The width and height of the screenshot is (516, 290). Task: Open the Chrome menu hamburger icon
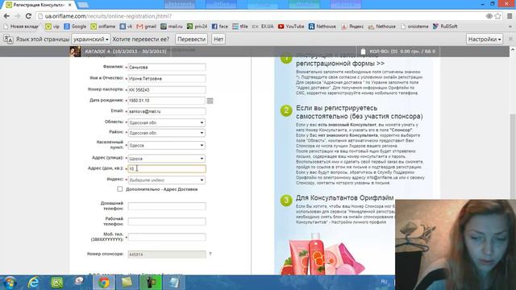[x=510, y=16]
